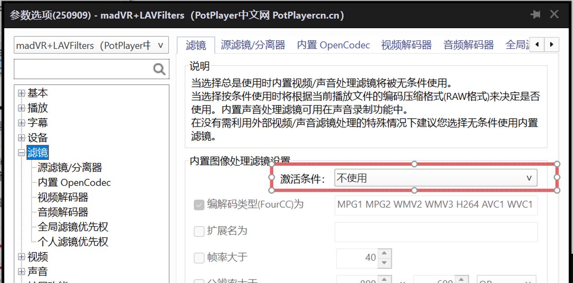This screenshot has height=283, width=573.
Task: Expand the 视频 tree node
Action: tap(21, 257)
